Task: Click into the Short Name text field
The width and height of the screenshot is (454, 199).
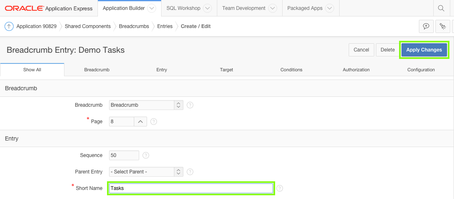Action: tap(191, 188)
